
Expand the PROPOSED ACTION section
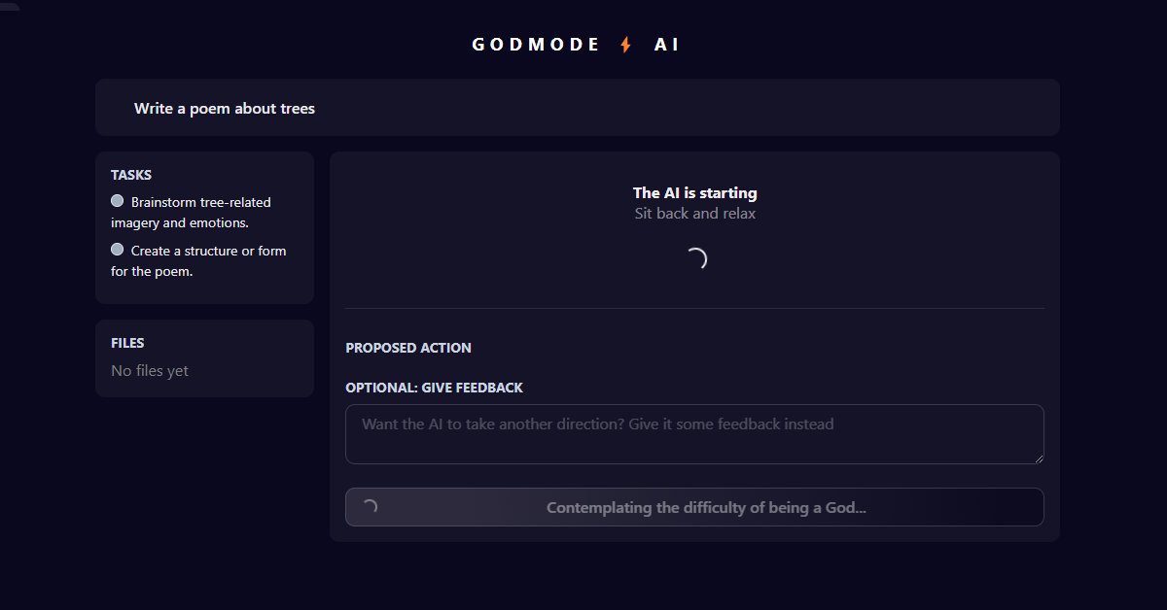point(408,348)
